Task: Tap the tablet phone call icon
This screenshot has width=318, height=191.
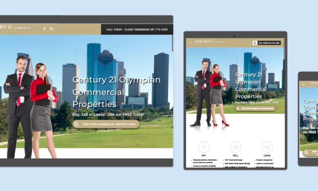Action: 255,43
